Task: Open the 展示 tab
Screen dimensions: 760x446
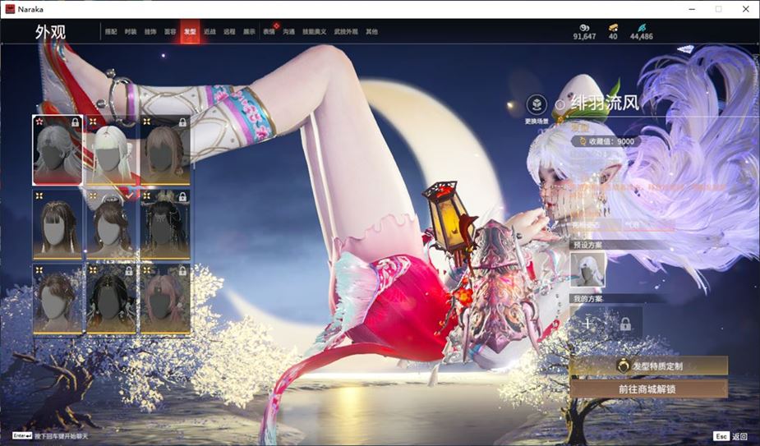Action: [249, 31]
